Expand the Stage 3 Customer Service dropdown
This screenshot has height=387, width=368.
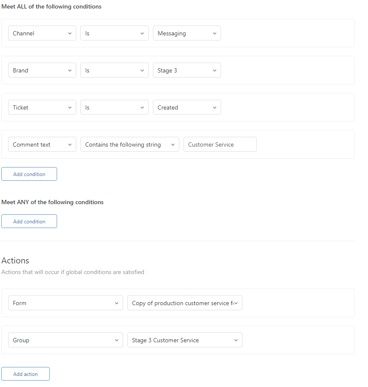(184, 340)
